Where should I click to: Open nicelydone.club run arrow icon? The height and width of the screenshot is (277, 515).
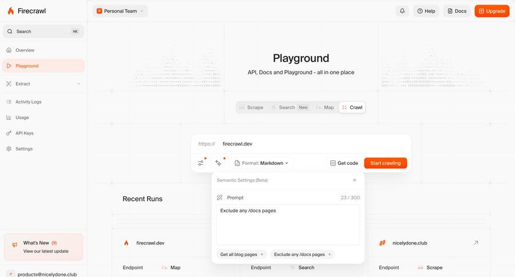(475, 243)
